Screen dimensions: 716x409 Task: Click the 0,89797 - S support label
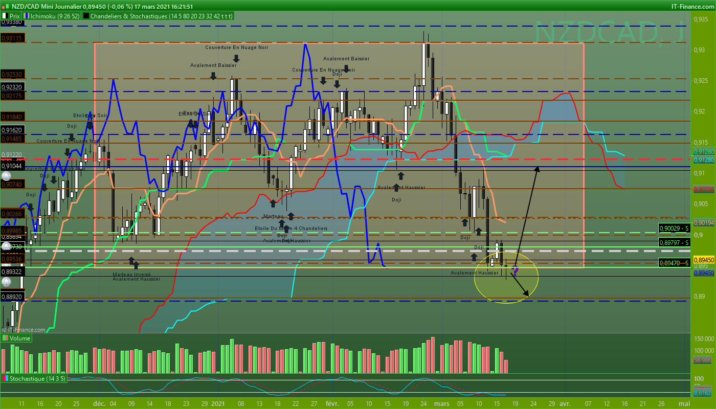pos(674,242)
